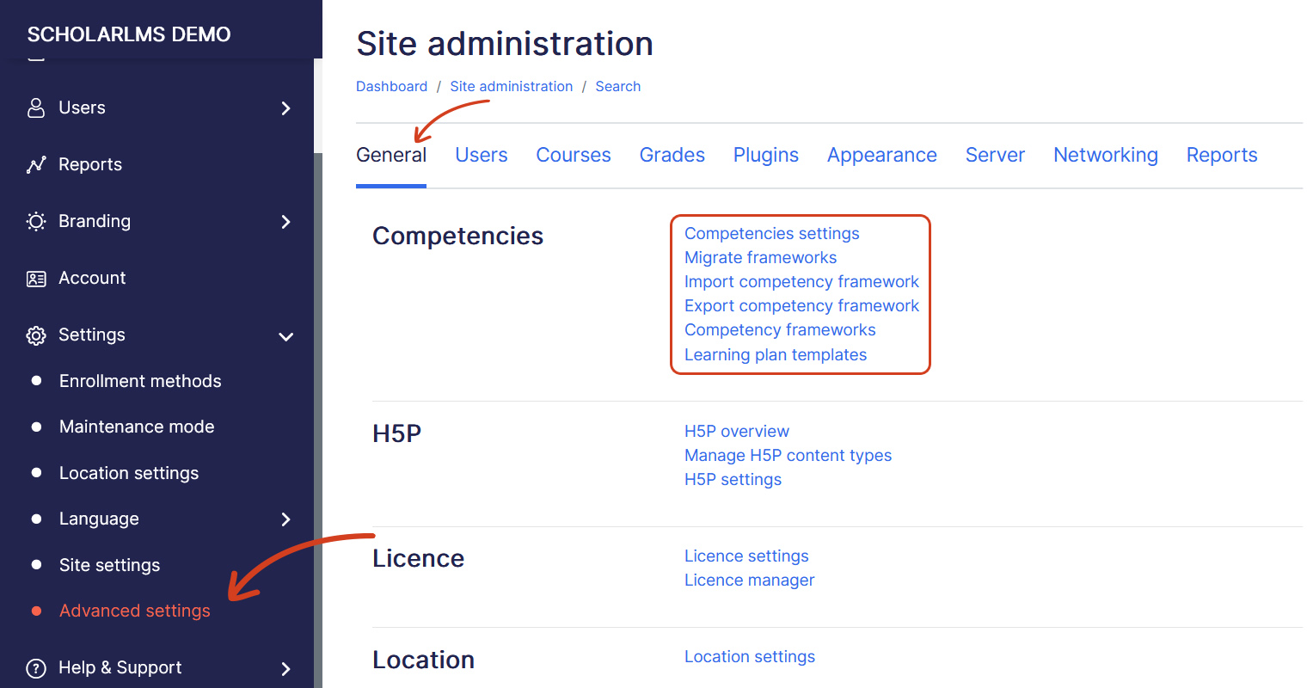This screenshot has height=688, width=1307.
Task: Open Competencies settings link
Action: pyautogui.click(x=771, y=234)
